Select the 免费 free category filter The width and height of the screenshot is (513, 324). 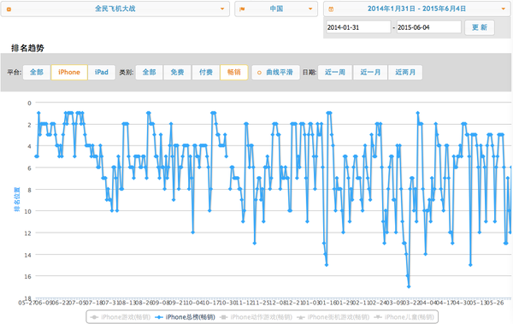pos(177,72)
